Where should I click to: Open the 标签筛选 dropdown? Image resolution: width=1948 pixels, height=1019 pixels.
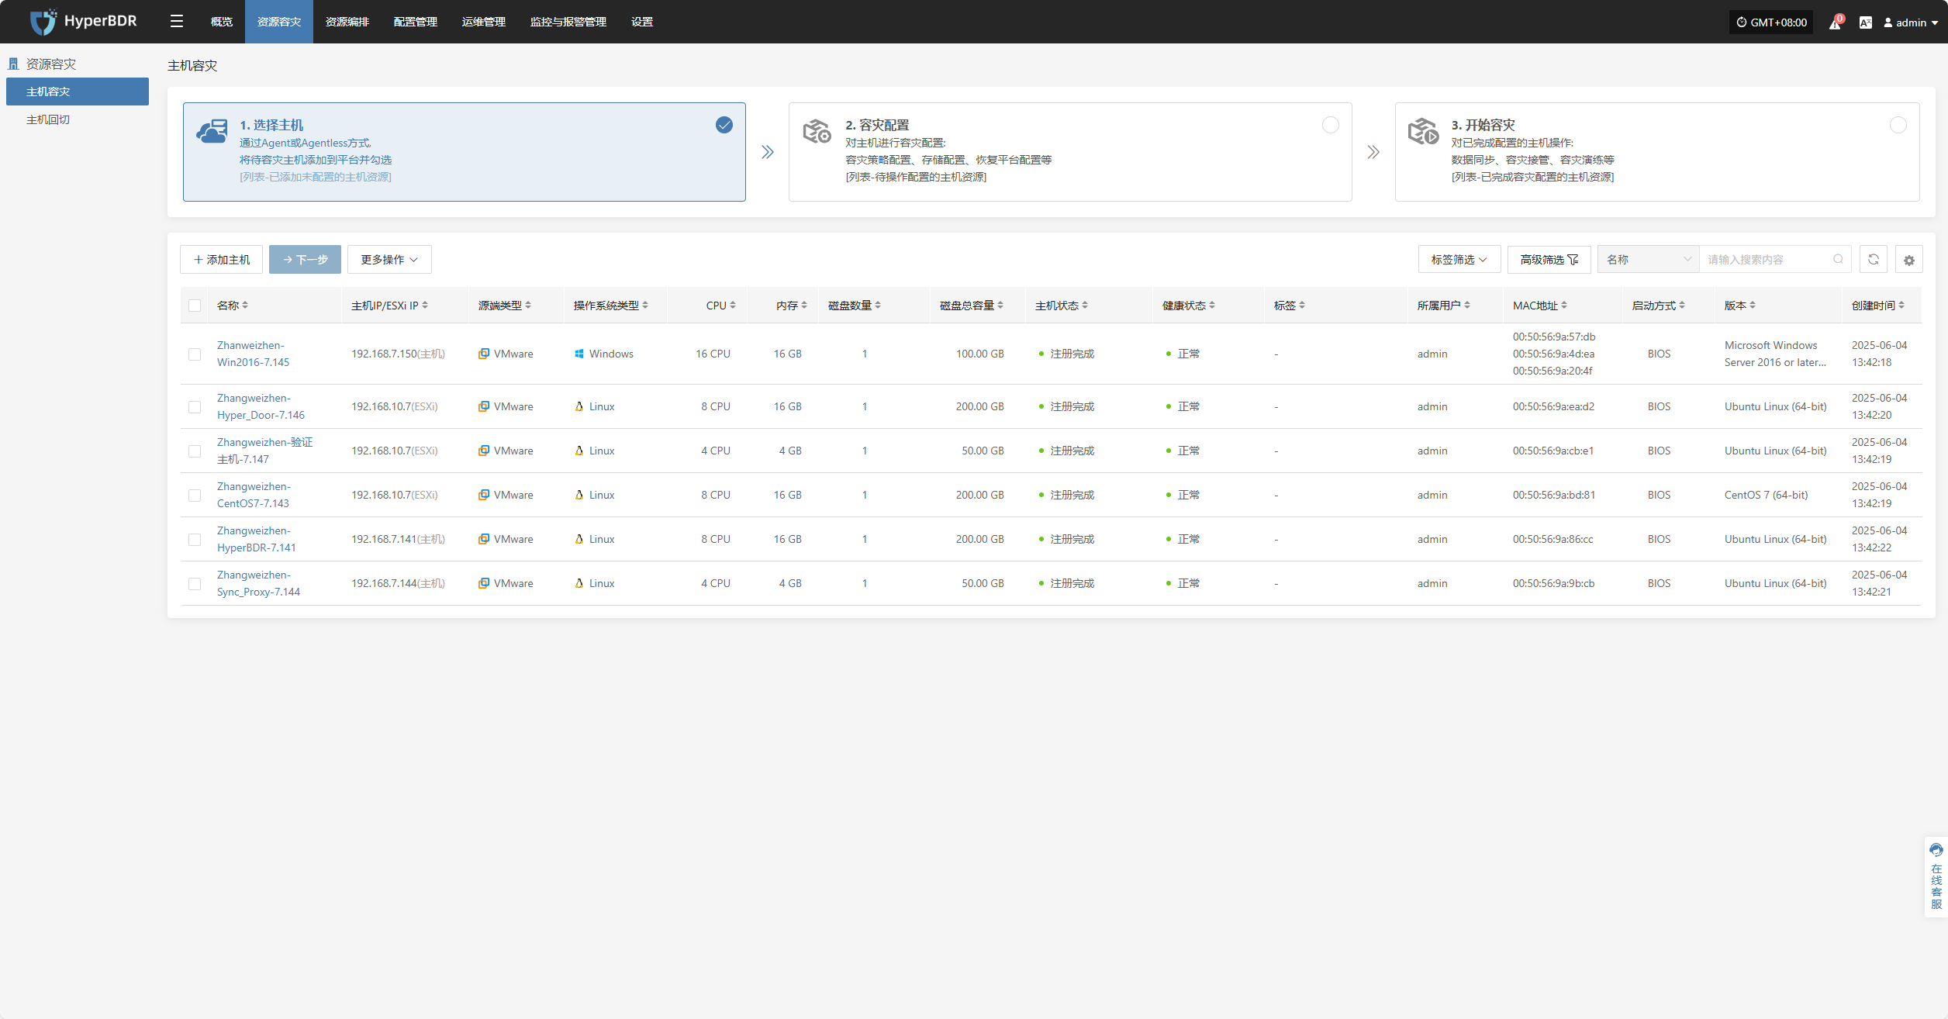click(1459, 260)
